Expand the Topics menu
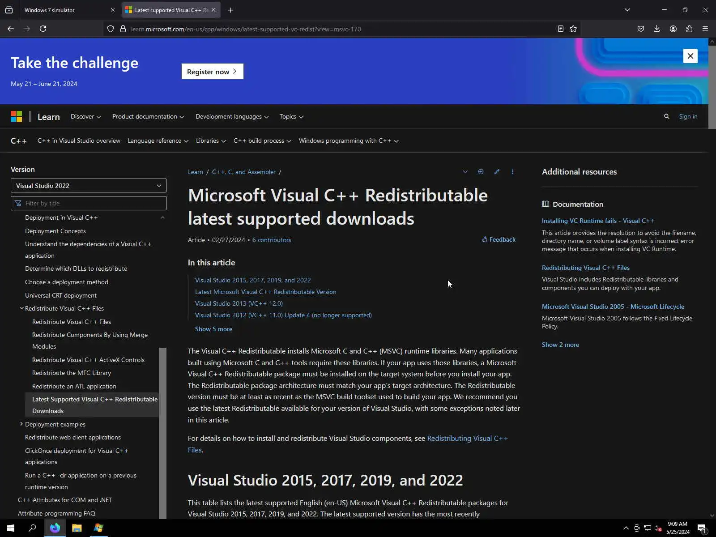The height and width of the screenshot is (537, 716). click(x=291, y=116)
